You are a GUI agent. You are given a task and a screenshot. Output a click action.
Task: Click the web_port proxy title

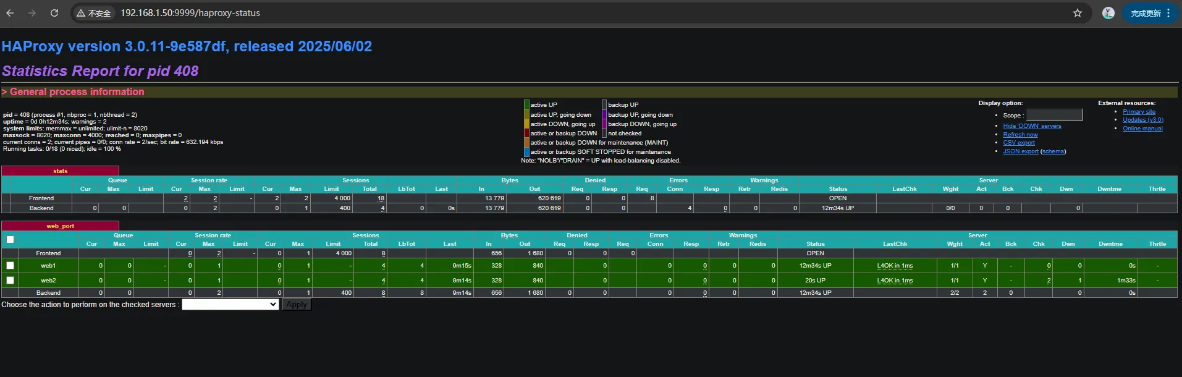[x=60, y=226]
